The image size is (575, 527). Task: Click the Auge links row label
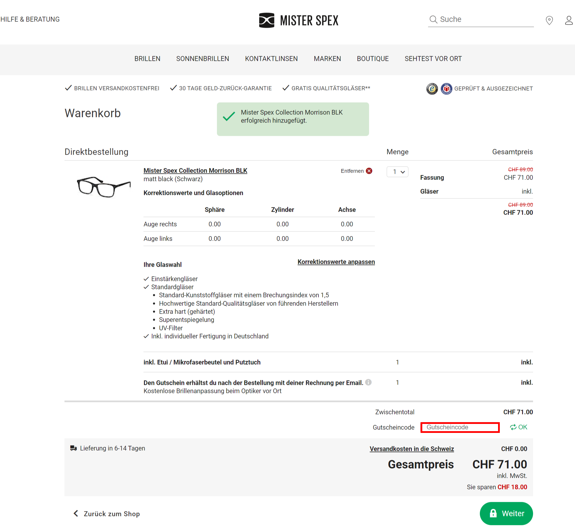(158, 239)
